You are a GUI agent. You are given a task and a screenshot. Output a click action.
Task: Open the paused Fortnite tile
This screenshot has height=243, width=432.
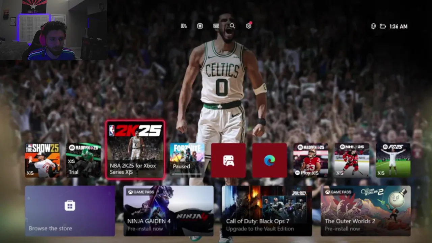click(x=187, y=160)
